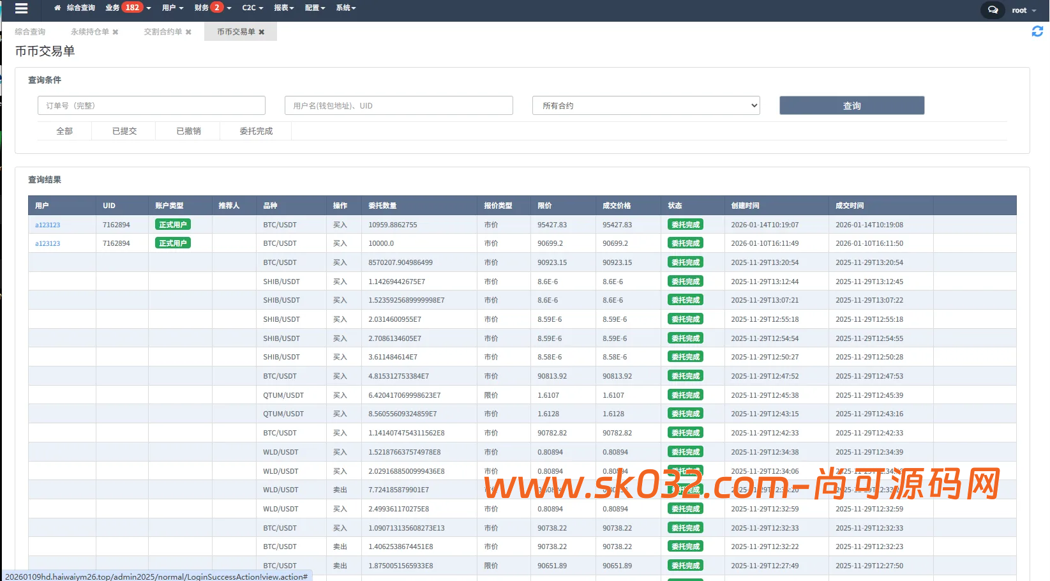Open the 所有合约 contract dropdown
This screenshot has height=581, width=1050.
click(x=646, y=106)
